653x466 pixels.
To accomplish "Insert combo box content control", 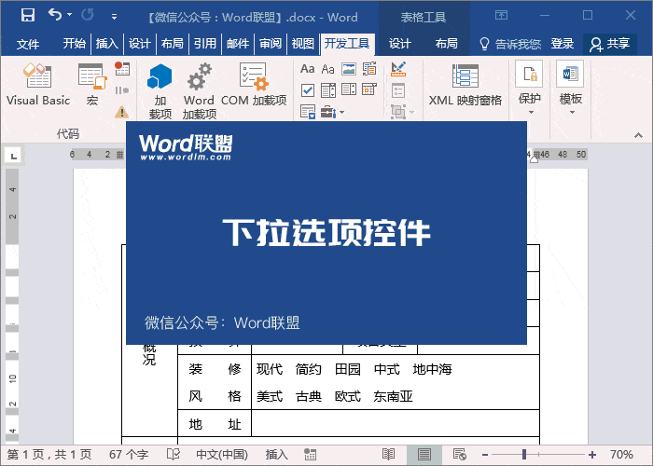I will coord(328,89).
